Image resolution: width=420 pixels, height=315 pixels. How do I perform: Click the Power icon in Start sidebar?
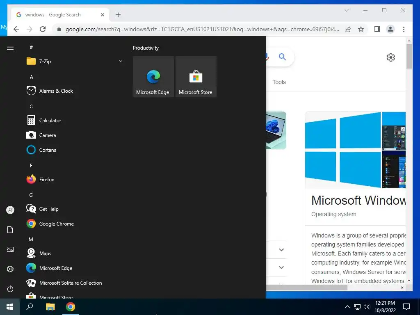click(x=10, y=289)
